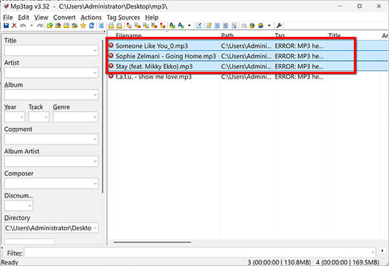Viewport: 389px width, 266px height.
Task: Click the Tag - Filename convert icon
Action: (x=129, y=25)
